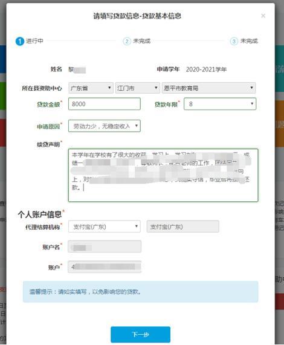Click step 2 未完成 circle indicator
This screenshot has height=345, width=284.
tap(127, 41)
